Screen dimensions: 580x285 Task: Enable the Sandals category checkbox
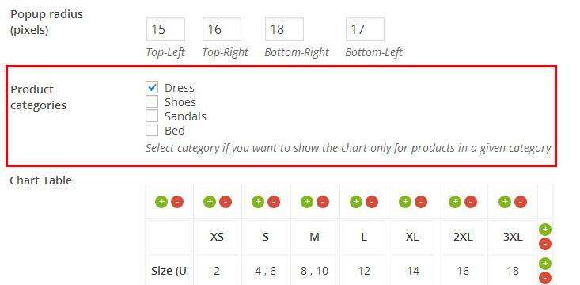coord(152,116)
